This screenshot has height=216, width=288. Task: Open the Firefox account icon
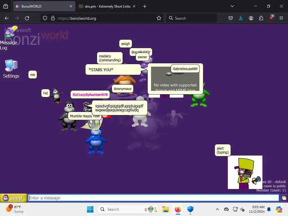[x=251, y=18]
